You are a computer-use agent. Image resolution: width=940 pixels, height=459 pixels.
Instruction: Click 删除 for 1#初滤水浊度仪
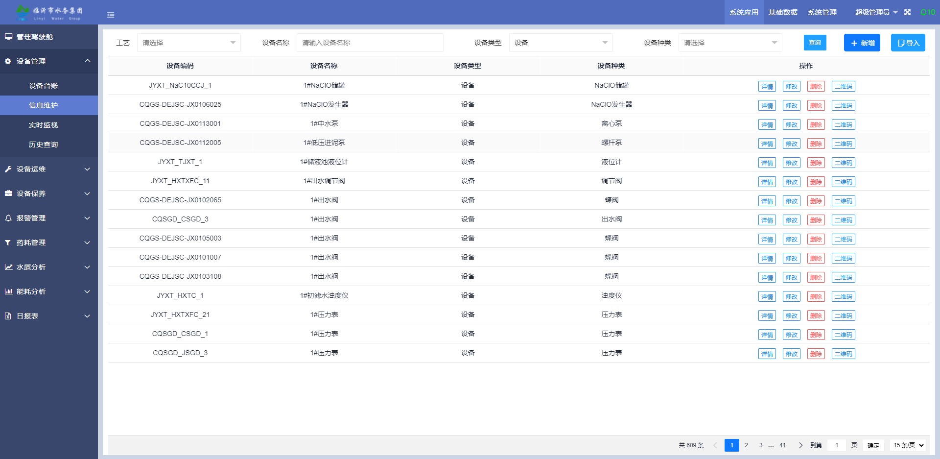click(816, 296)
